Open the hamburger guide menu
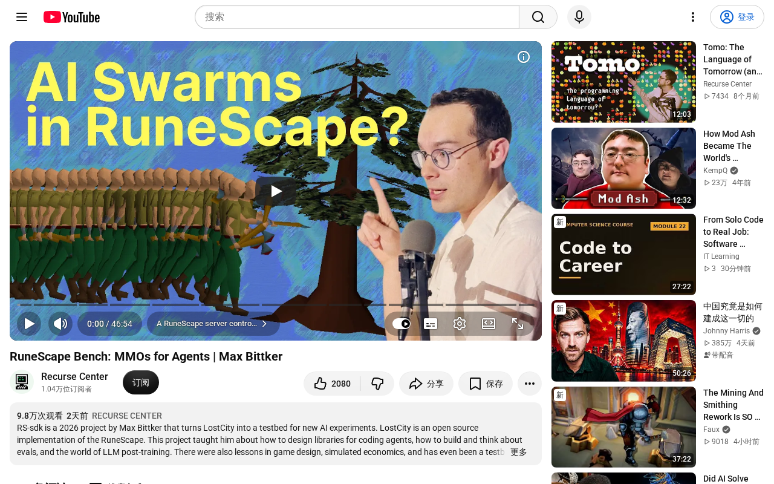774x484 pixels. (x=22, y=17)
